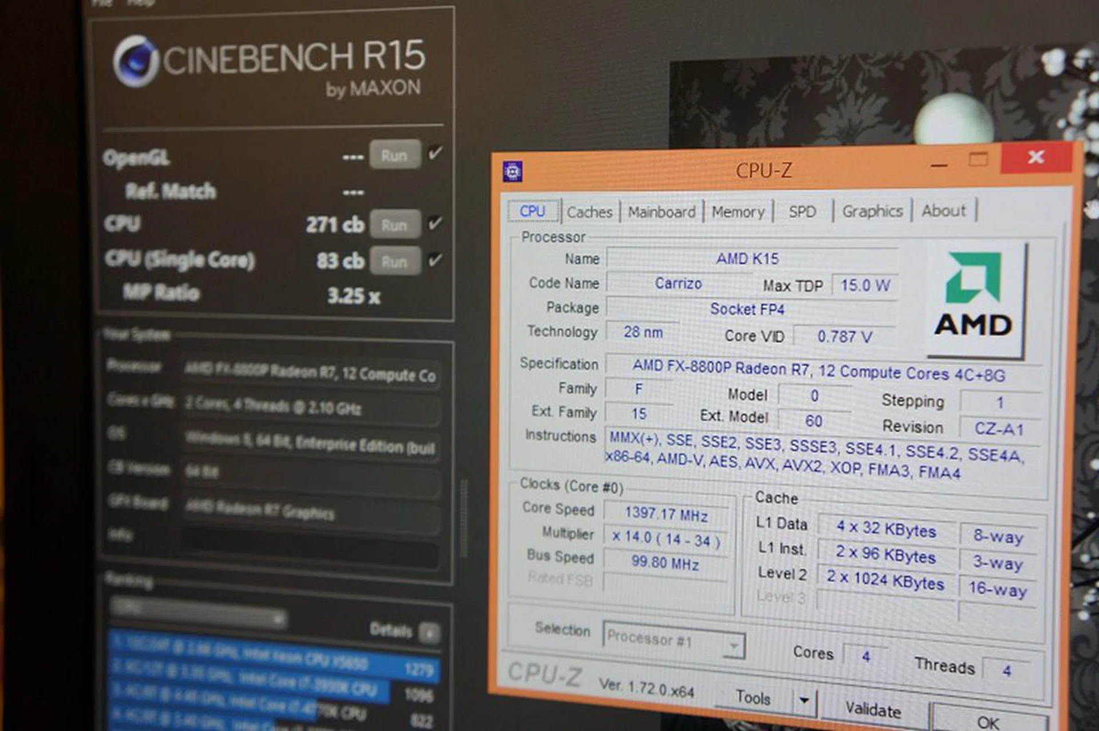Click the Details arrow icon in Ranking

429,633
